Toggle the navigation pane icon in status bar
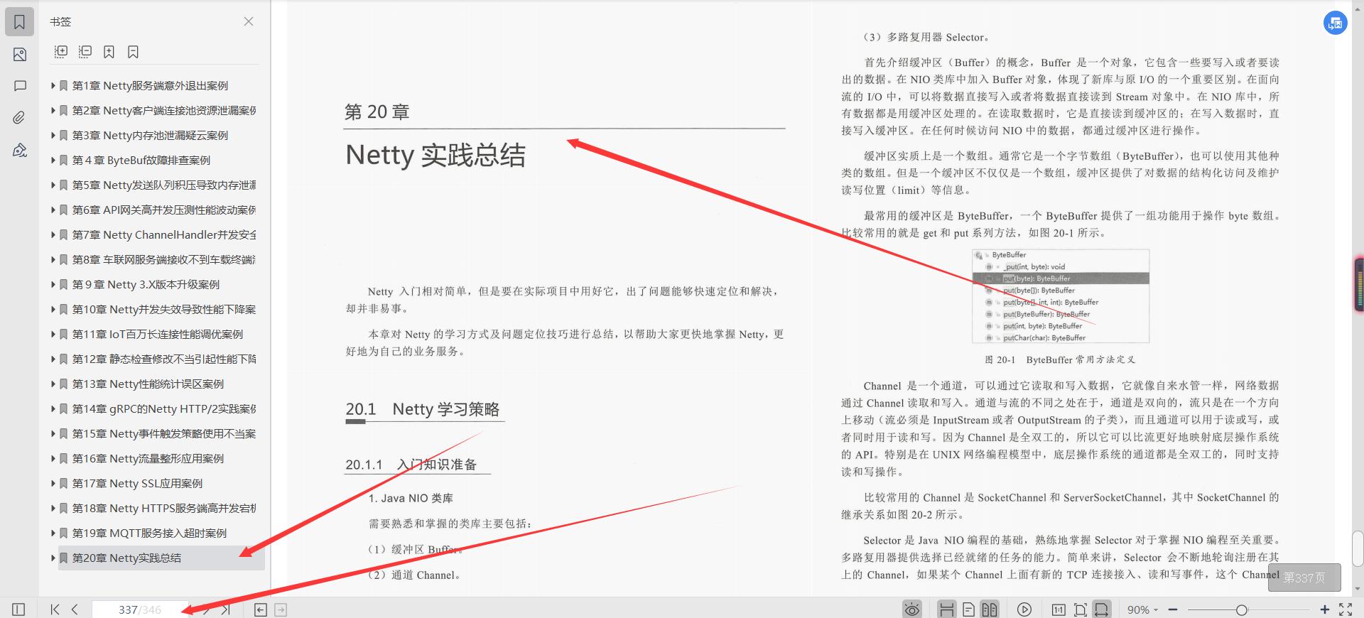 click(x=18, y=609)
